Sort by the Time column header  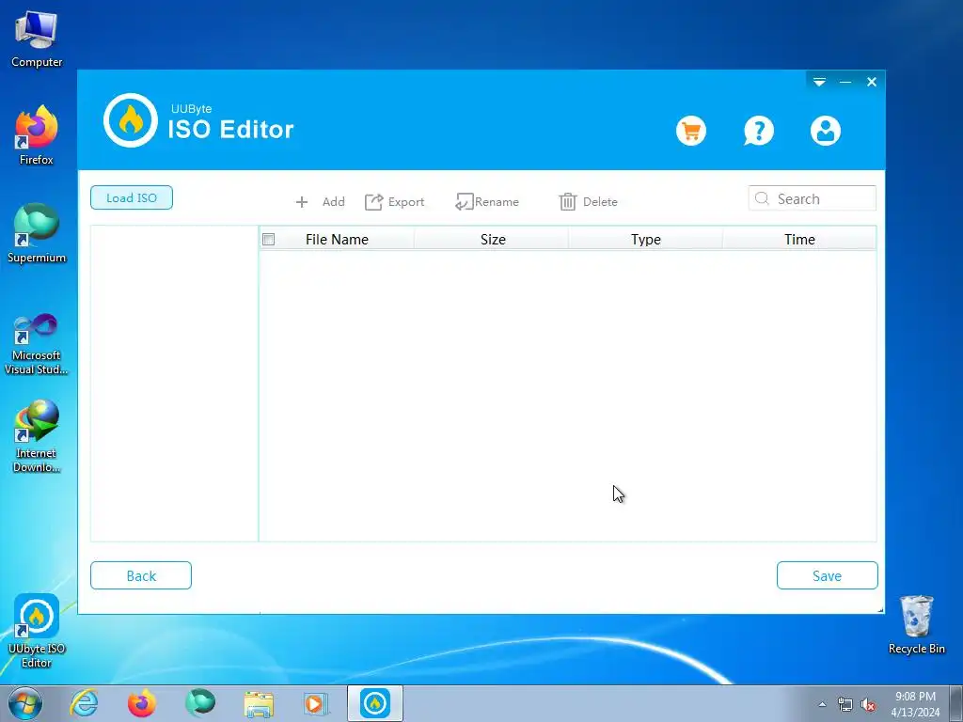[799, 240]
